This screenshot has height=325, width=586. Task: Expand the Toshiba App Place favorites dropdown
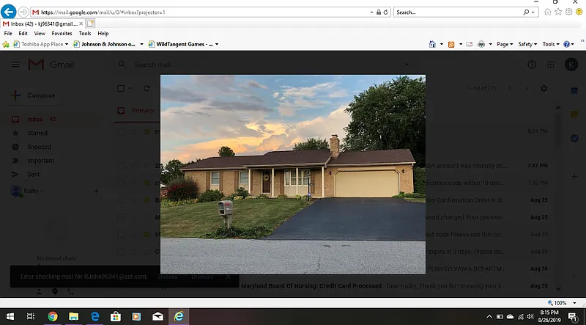pos(67,44)
